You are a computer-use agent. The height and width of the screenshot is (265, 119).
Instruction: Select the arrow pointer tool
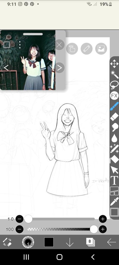pos(114,170)
